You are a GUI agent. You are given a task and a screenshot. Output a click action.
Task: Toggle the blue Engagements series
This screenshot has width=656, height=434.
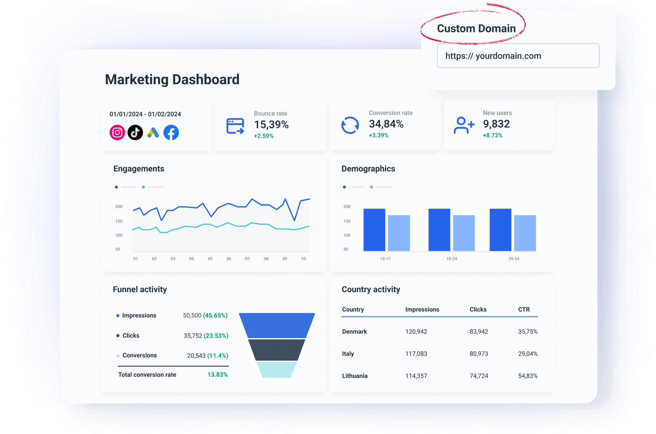tap(116, 187)
